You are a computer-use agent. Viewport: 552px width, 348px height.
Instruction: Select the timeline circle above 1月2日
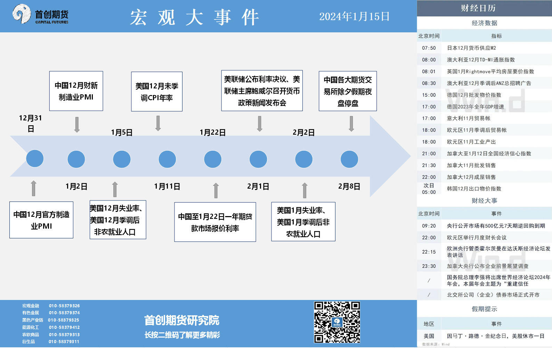[x=76, y=159]
